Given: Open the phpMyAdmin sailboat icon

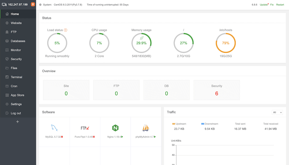Looking at the screenshot, I should coord(146,128).
